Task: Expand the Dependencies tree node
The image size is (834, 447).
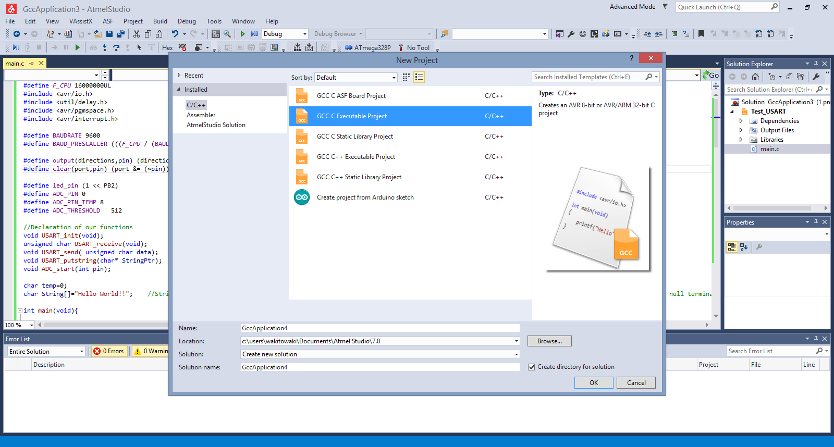Action: [x=741, y=121]
